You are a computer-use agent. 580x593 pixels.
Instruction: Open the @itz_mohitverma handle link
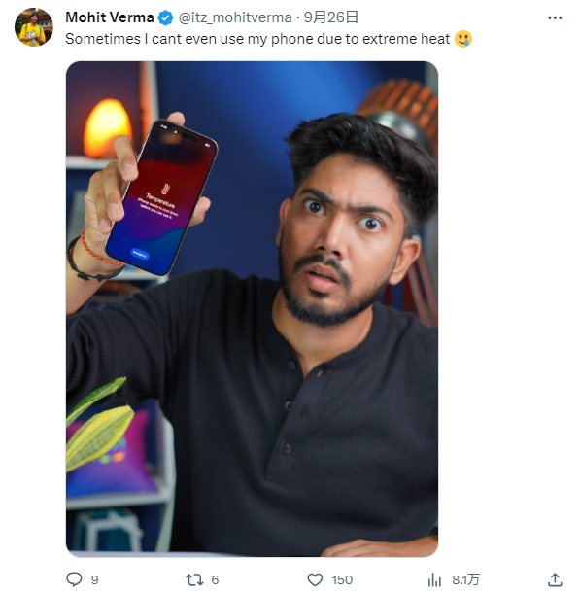pos(235,17)
